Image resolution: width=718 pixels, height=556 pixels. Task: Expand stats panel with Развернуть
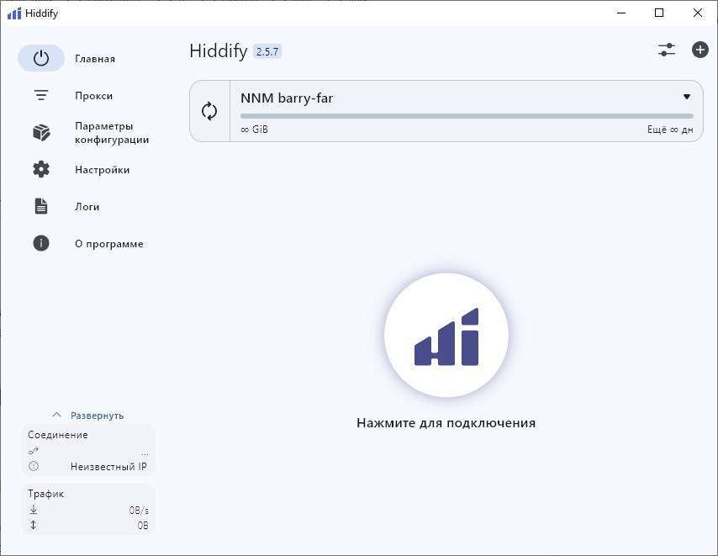(97, 416)
